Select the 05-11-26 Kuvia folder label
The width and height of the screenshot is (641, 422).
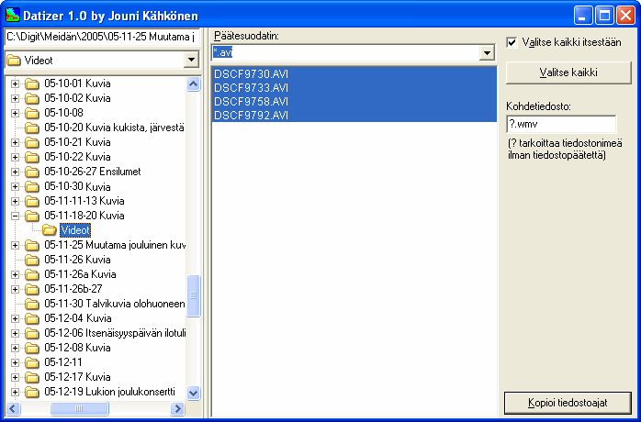pyautogui.click(x=78, y=260)
